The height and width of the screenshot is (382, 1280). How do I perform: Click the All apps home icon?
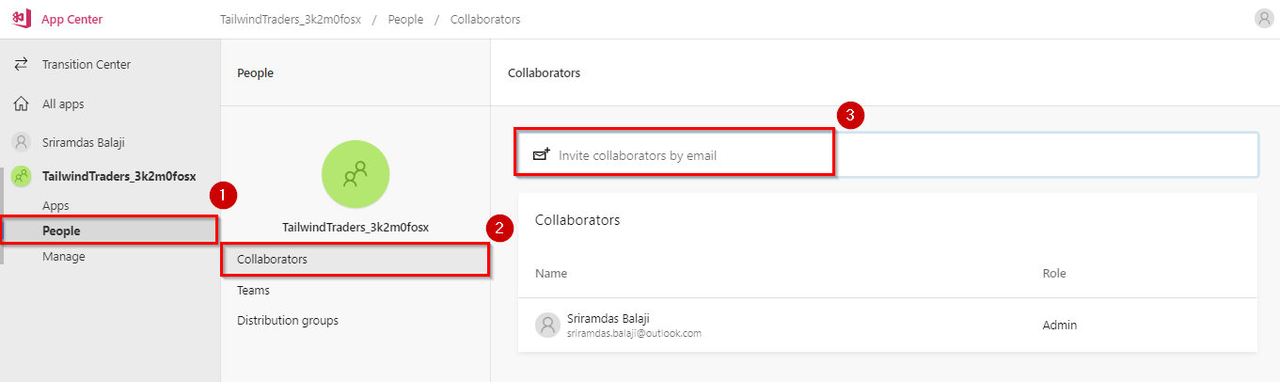coord(21,104)
